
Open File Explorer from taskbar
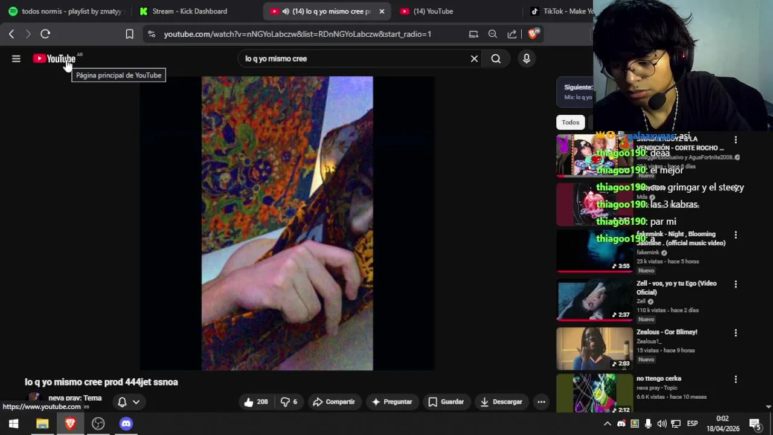(x=42, y=424)
